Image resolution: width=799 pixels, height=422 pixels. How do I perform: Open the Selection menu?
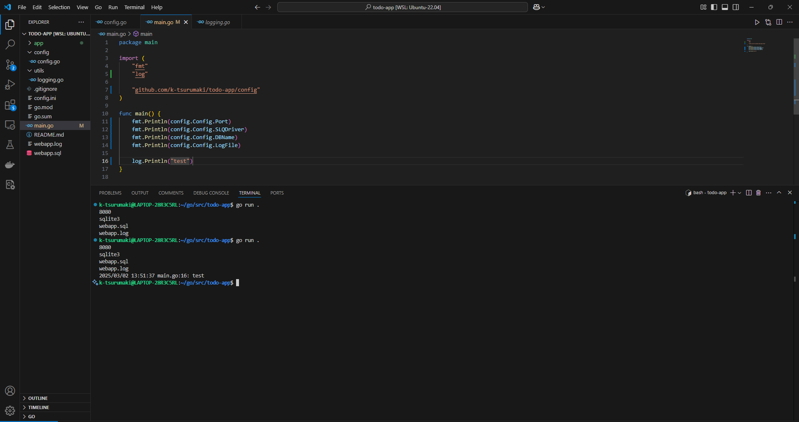click(x=59, y=7)
